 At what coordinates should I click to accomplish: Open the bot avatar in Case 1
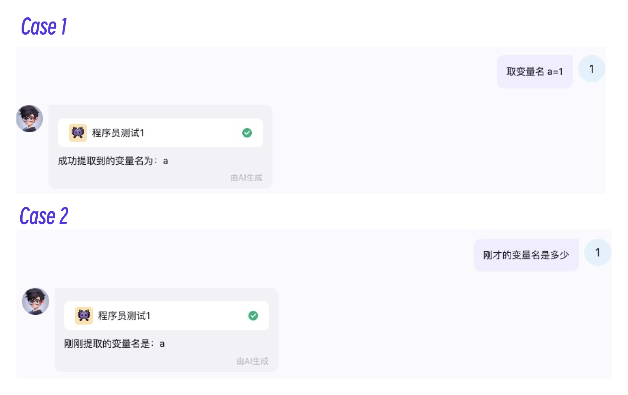pos(30,119)
